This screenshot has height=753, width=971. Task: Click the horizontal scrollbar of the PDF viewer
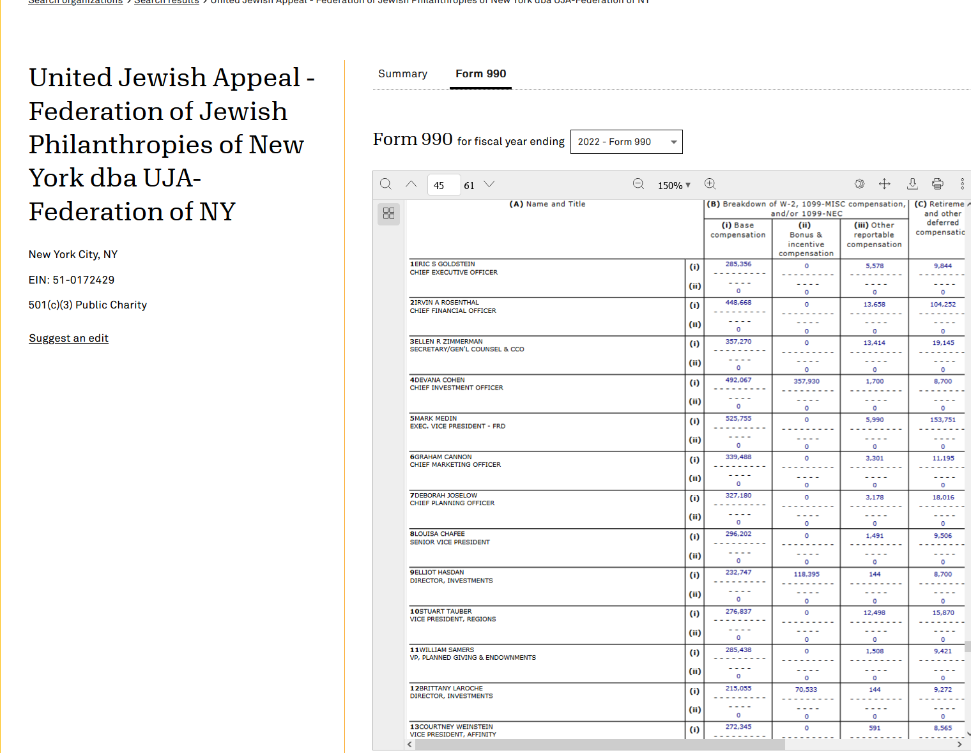click(599, 744)
